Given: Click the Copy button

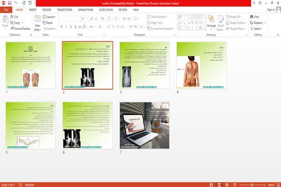Looking at the screenshot, I should click(x=15, y=23).
